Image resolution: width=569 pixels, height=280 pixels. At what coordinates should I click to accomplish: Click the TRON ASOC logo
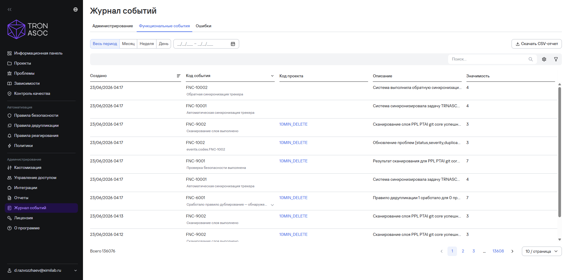pyautogui.click(x=28, y=29)
